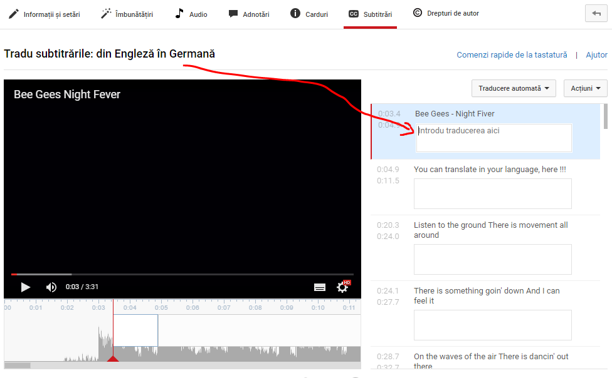Open Comenzi rapide de la tastatură link
Screen dimensions: 612x378
(x=512, y=55)
